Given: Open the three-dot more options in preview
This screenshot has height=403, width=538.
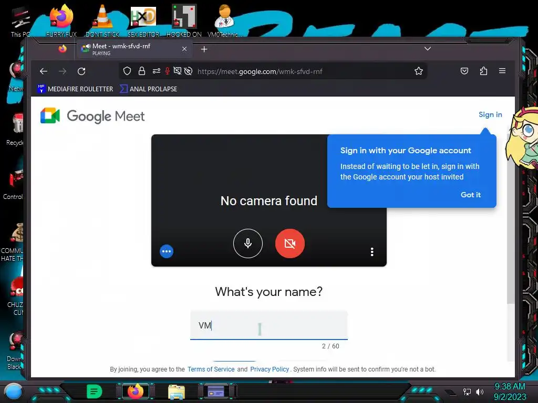Looking at the screenshot, I should click(x=372, y=252).
